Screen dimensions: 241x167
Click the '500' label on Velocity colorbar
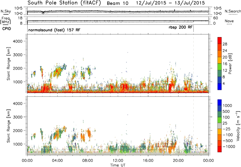click(x=226, y=112)
